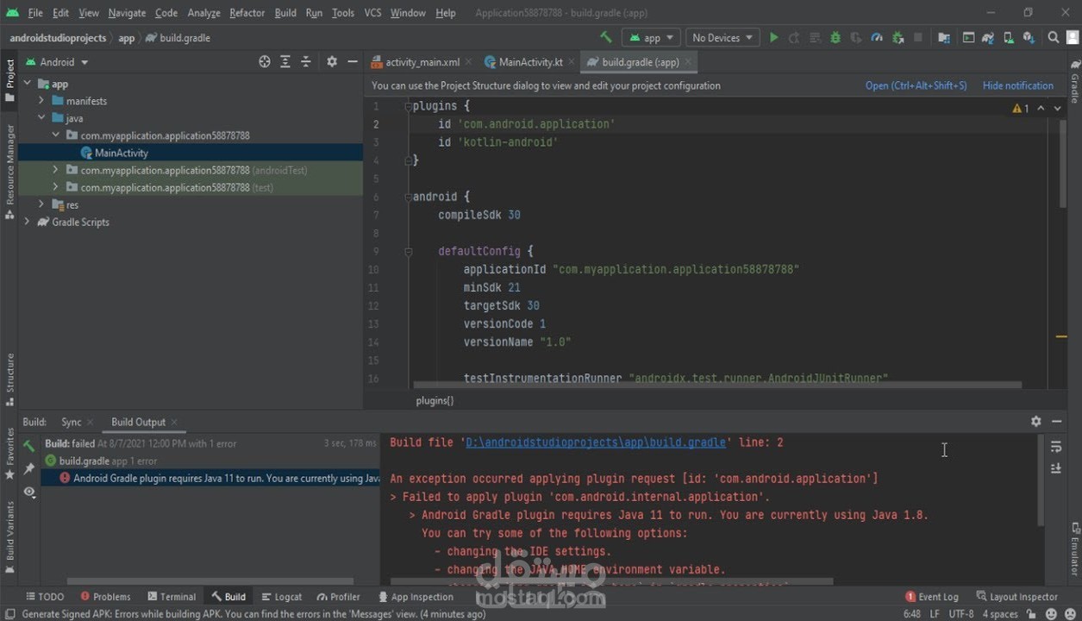Toggle soft-wrap in build output
1082x621 pixels.
point(1056,447)
